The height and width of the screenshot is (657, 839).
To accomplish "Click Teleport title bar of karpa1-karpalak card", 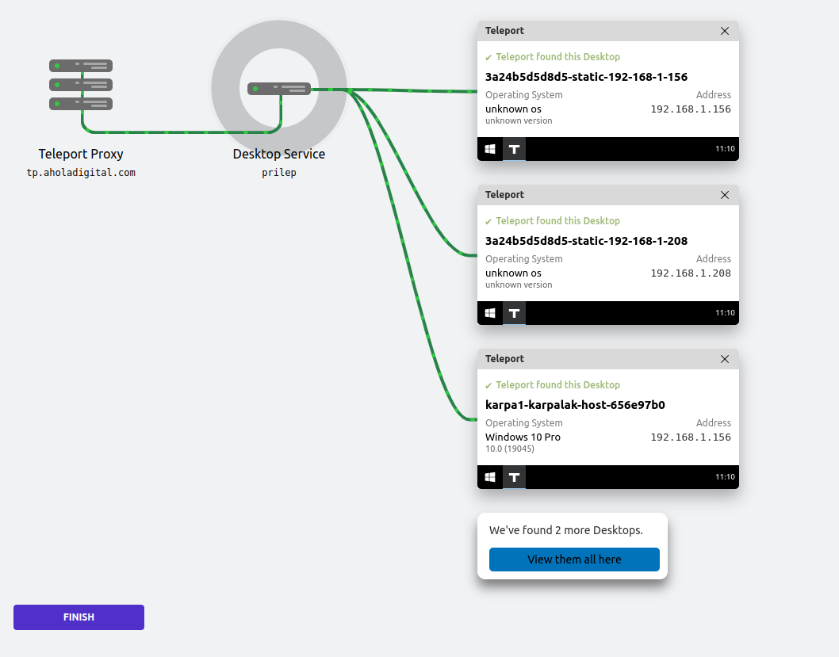I will (x=608, y=359).
